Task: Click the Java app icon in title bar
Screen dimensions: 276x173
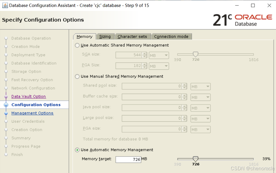Action: tap(5, 5)
